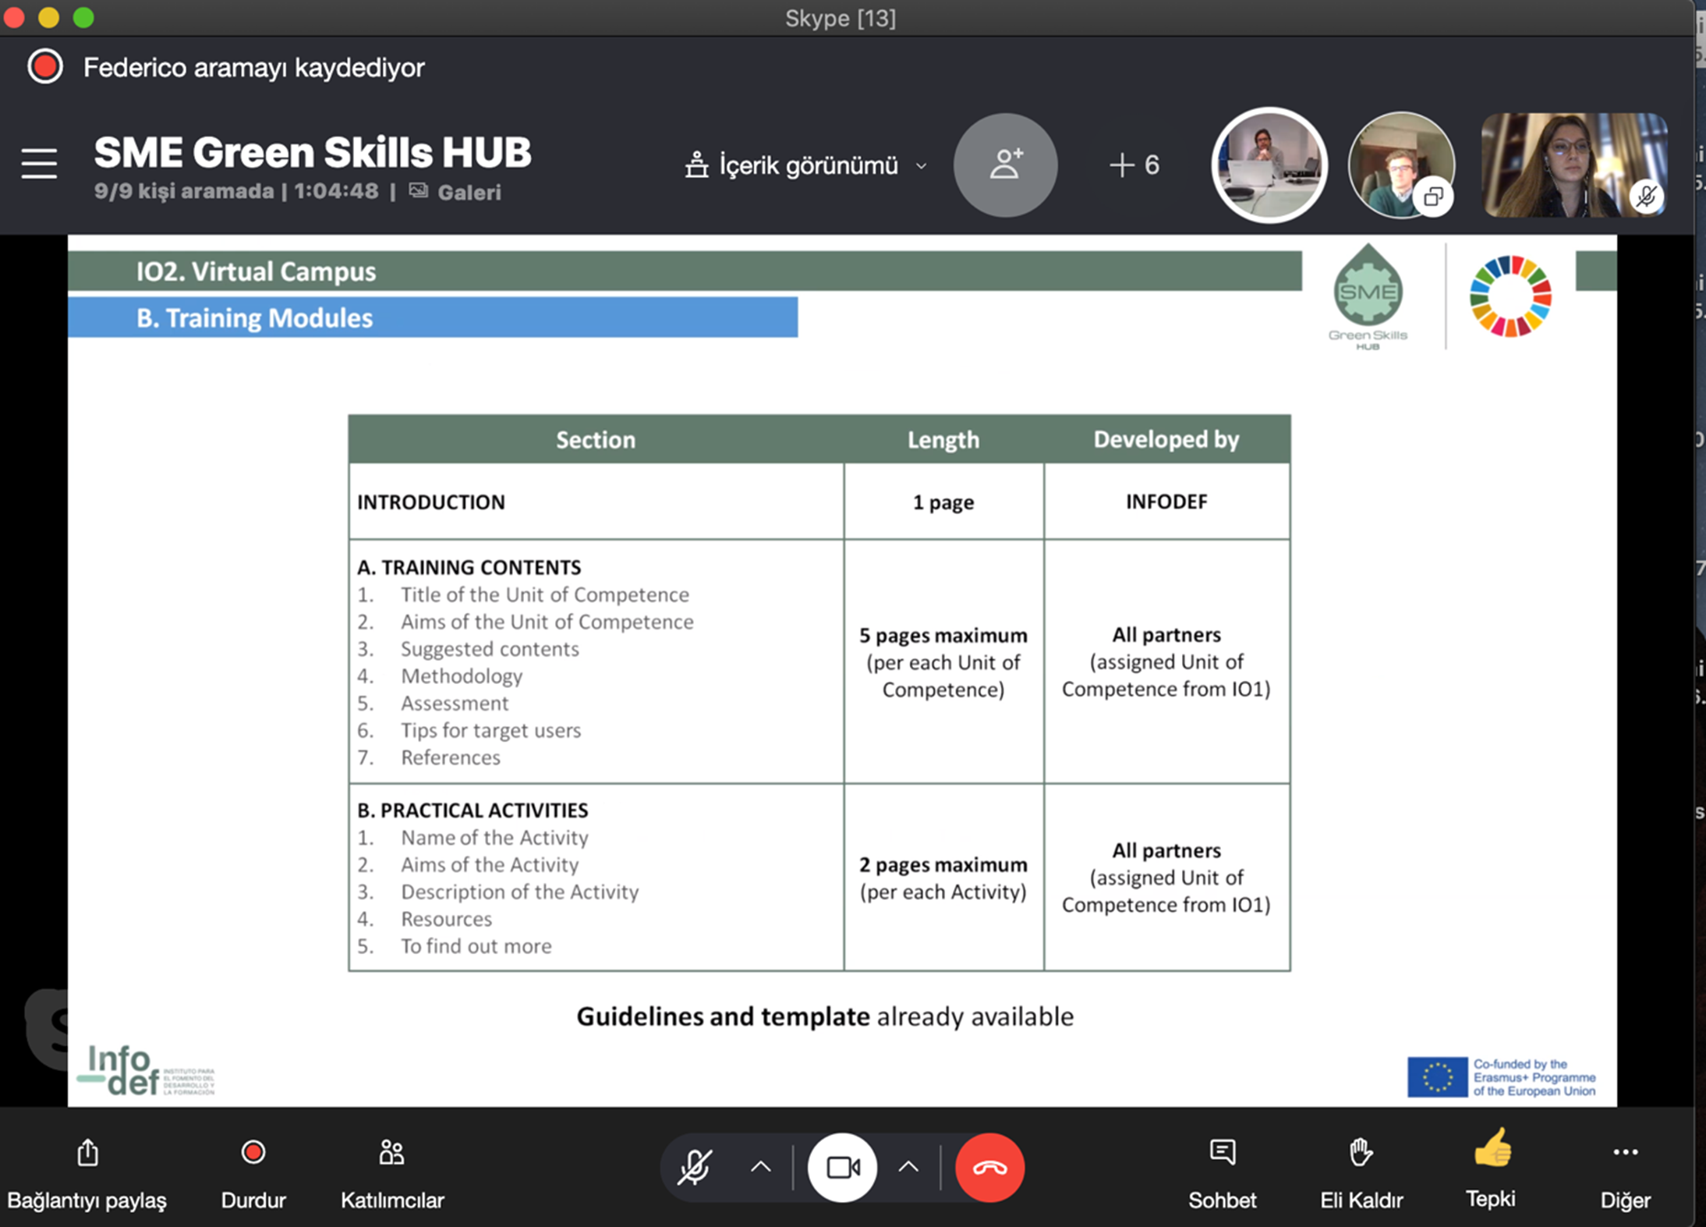Screen dimensions: 1706x1227
Task: Switch to Galeri view
Action: [x=468, y=192]
